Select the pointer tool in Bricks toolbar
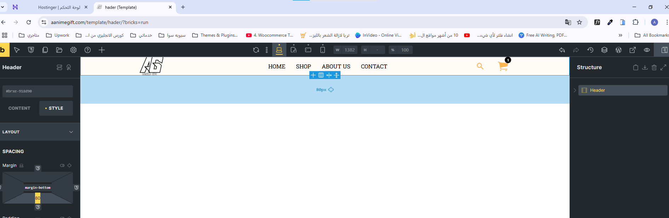Image resolution: width=669 pixels, height=218 pixels. (x=17, y=50)
